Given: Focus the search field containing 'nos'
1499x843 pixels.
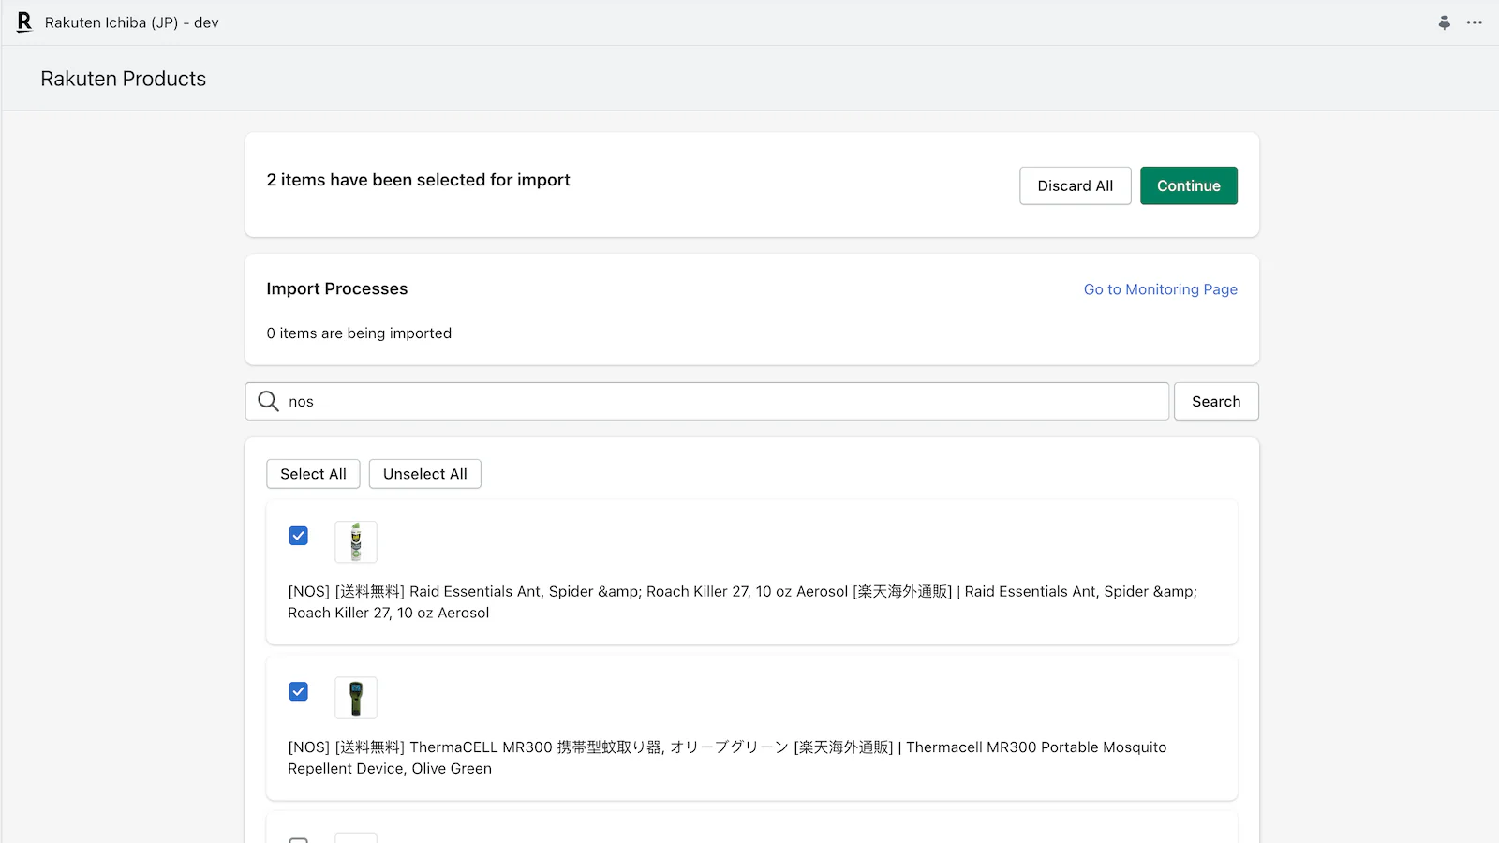Looking at the screenshot, I should pyautogui.click(x=707, y=401).
